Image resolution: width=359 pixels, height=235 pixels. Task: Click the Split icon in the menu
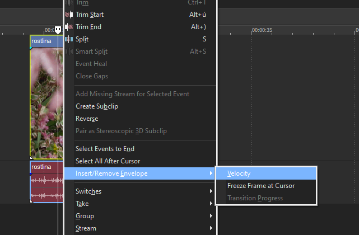coord(68,39)
